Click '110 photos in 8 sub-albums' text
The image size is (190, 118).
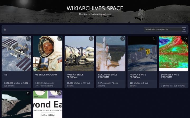click(139, 84)
